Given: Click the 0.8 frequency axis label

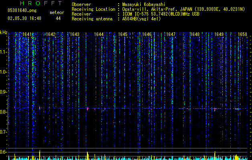Looking at the screenshot, I should coord(4,112).
